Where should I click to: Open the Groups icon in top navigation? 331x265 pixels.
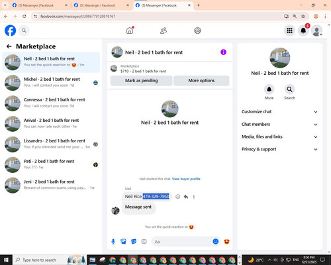tap(197, 30)
